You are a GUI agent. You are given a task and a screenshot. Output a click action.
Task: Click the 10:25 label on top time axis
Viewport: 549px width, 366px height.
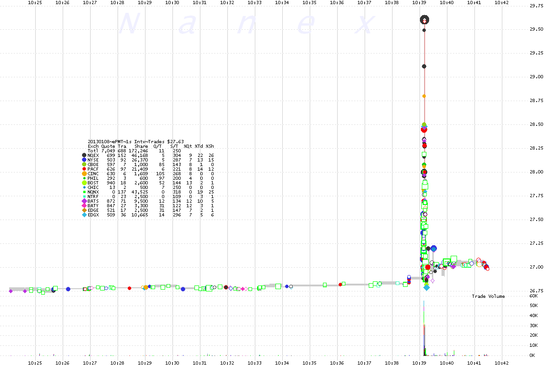[x=35, y=2]
